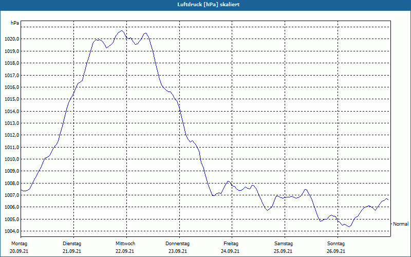Screen dimensions: 411x257
Task: Select the 1019,0 axis value
Action: pyautogui.click(x=12, y=51)
